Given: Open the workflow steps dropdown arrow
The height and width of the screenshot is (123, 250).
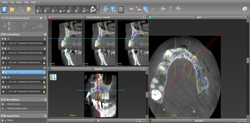Looking at the screenshot, I should [x=98, y=10].
